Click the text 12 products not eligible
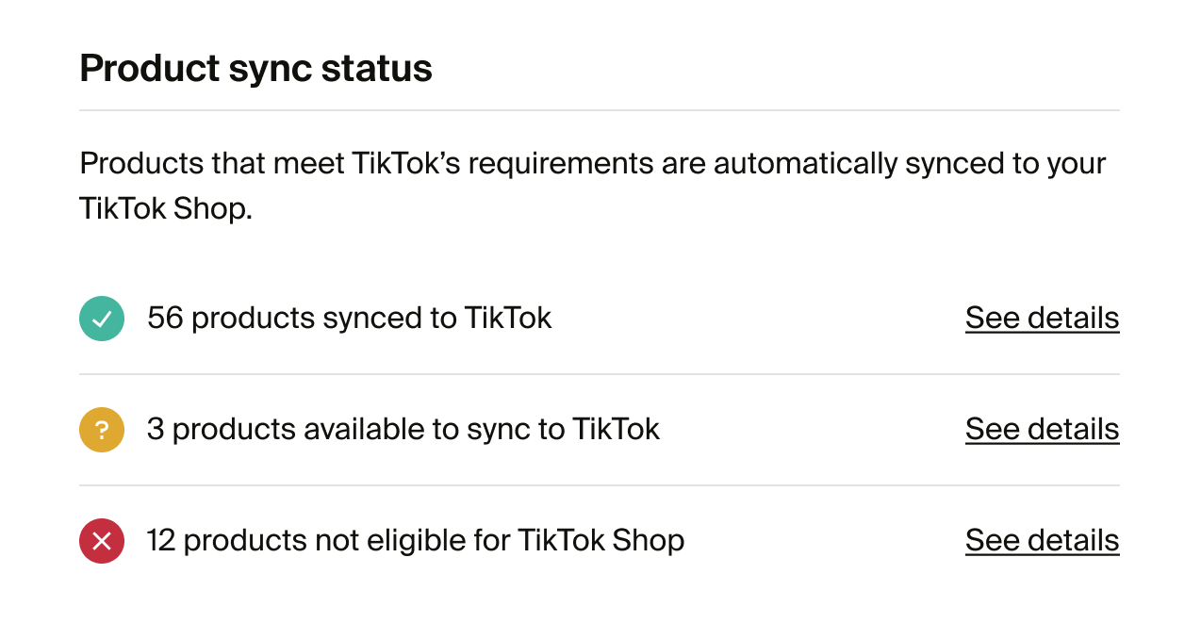 click(x=415, y=541)
